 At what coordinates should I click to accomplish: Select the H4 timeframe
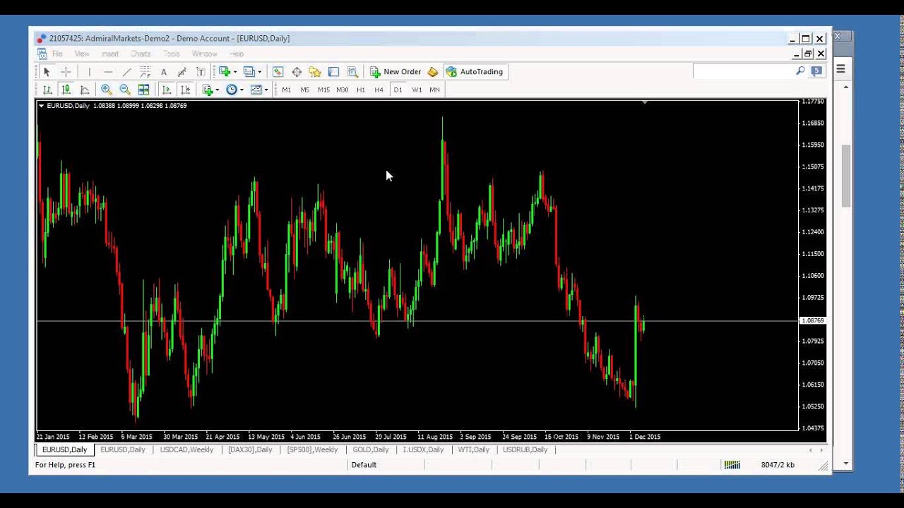pos(379,90)
